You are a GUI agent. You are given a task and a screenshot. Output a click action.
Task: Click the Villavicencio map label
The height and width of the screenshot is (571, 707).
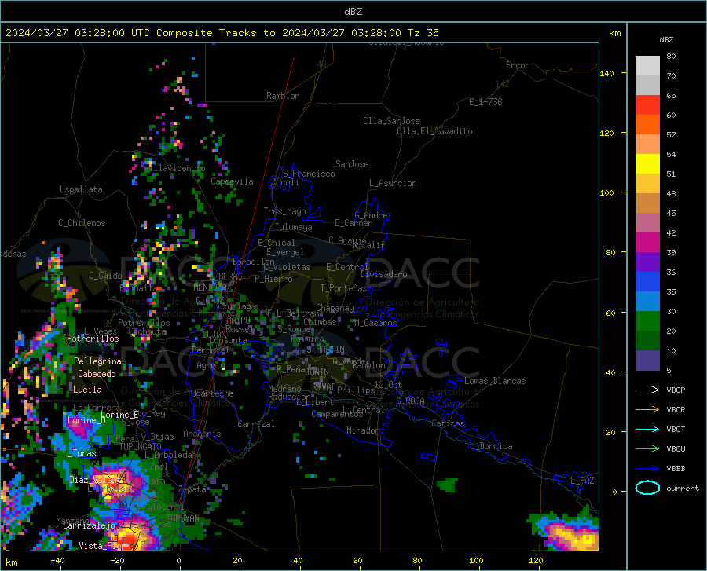174,168
